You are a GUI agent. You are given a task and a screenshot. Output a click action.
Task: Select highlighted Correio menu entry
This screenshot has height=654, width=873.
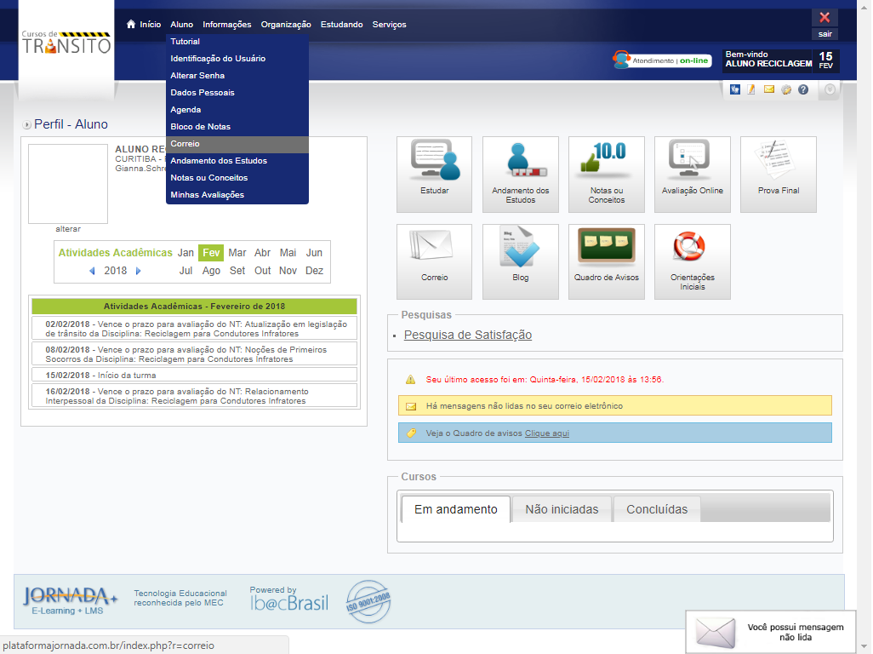237,144
